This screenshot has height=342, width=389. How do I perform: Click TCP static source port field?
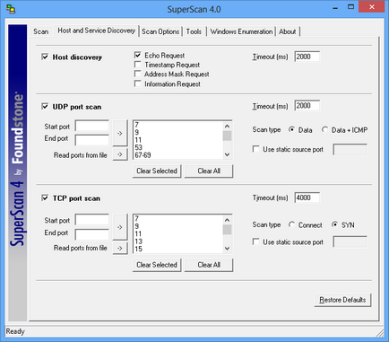click(350, 241)
